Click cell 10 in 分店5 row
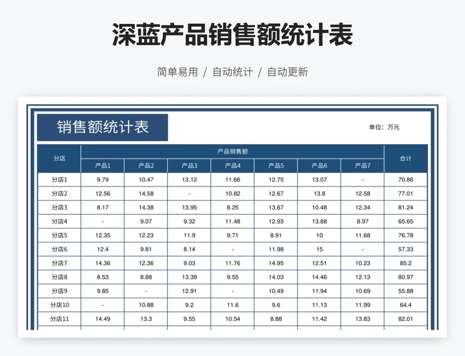This screenshot has width=465, height=356. click(x=319, y=235)
